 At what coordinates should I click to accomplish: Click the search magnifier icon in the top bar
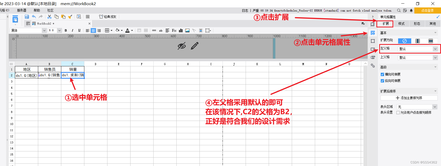pyautogui.click(x=399, y=11)
